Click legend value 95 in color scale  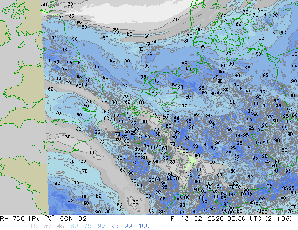115,226
